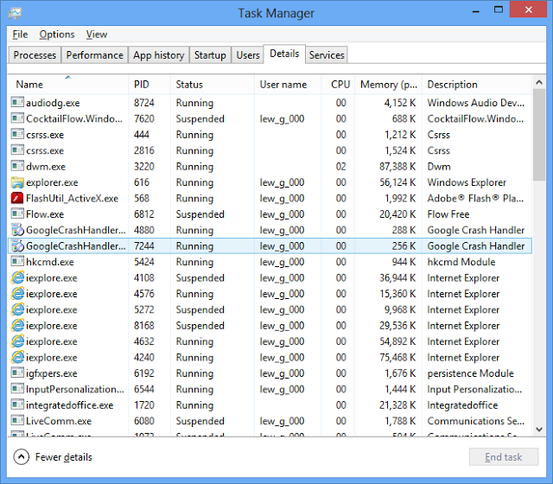Sort by the Description column header
This screenshot has height=484, width=553.
(x=477, y=85)
